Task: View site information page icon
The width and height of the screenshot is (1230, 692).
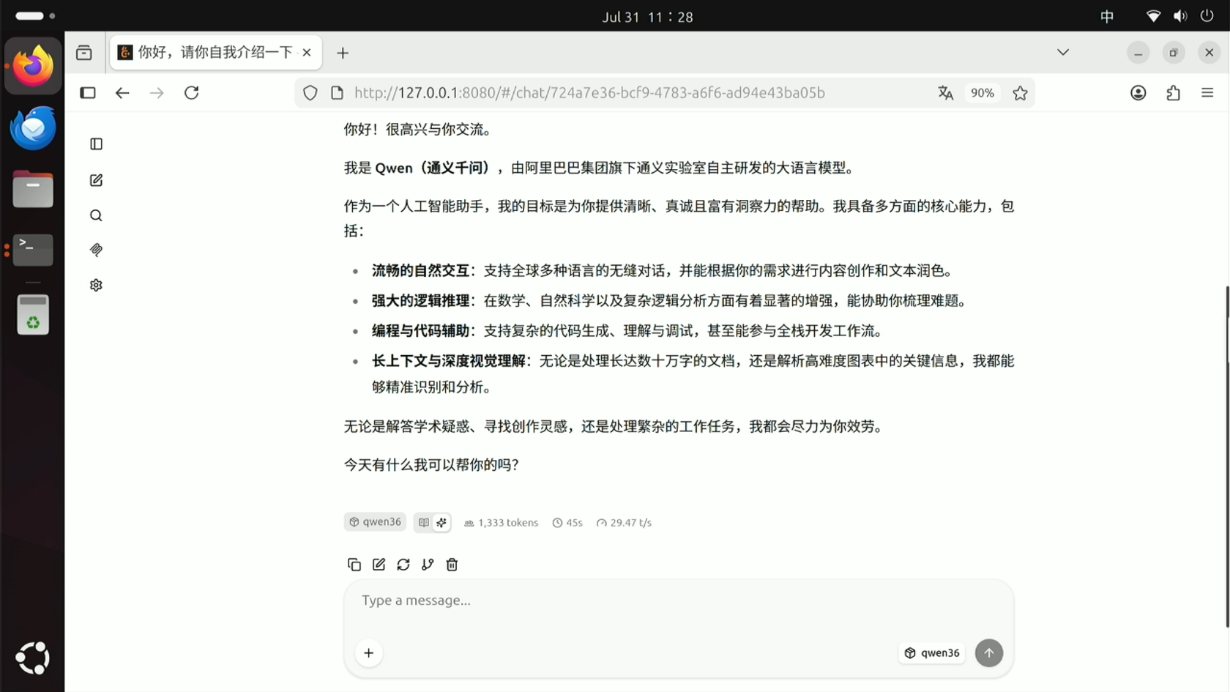Action: click(x=337, y=93)
